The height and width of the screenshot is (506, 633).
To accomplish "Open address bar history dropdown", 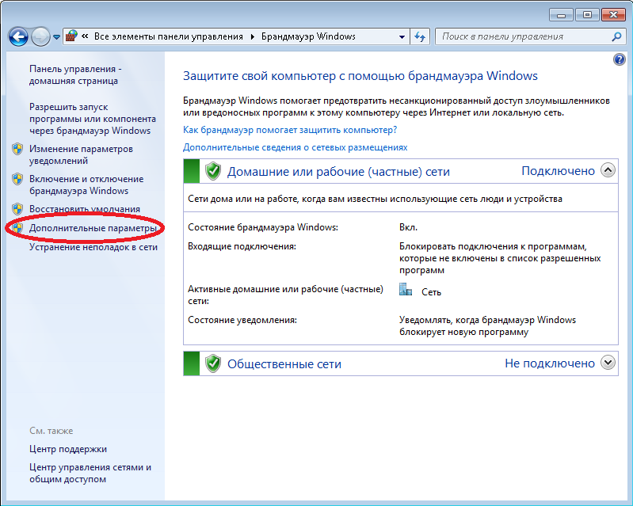I will pyautogui.click(x=402, y=36).
